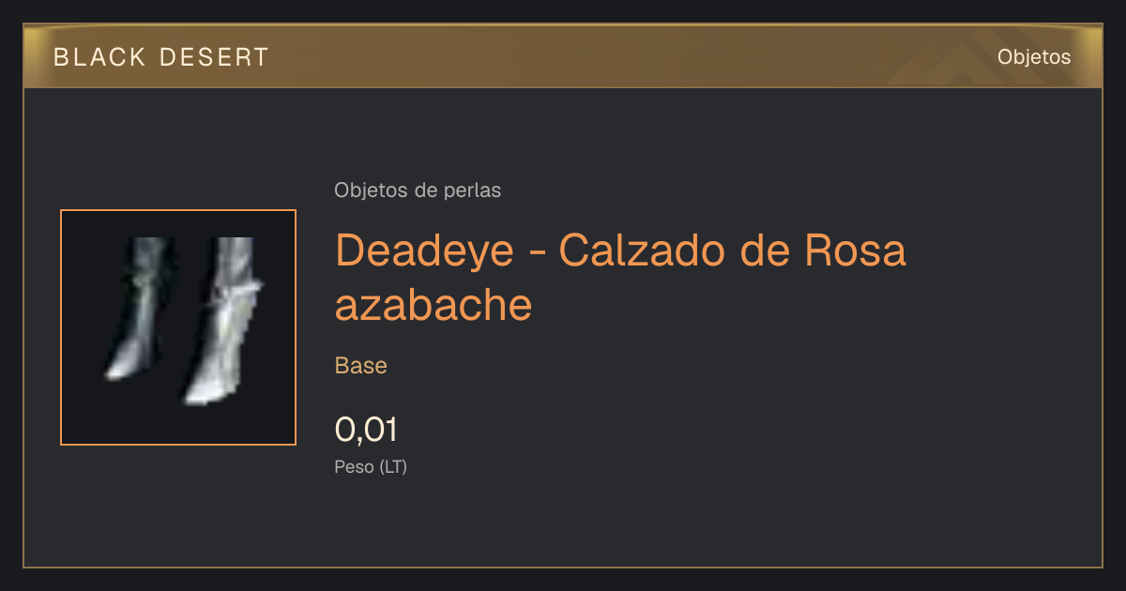Click the 0,01 weight value
The height and width of the screenshot is (591, 1126).
tap(367, 430)
